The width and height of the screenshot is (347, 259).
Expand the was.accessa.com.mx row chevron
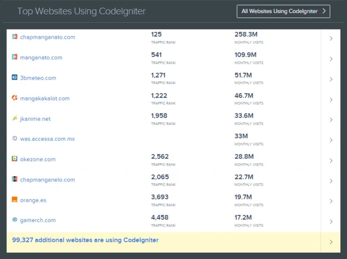click(x=331, y=140)
